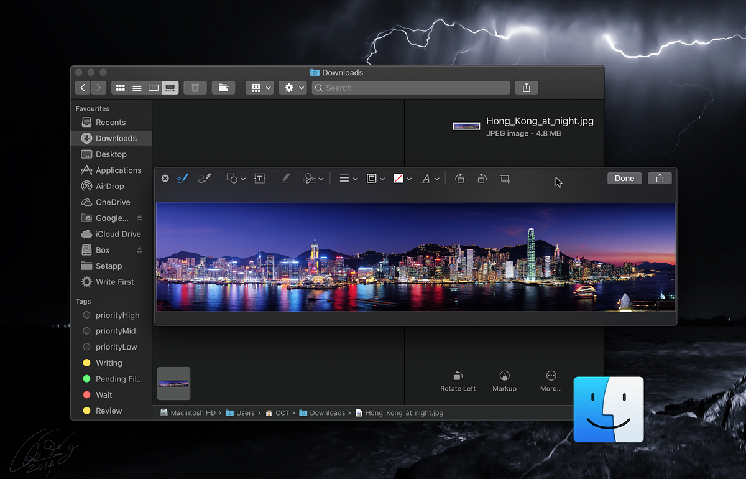The width and height of the screenshot is (746, 479).
Task: Open the Shapes dropdown
Action: pyautogui.click(x=235, y=178)
